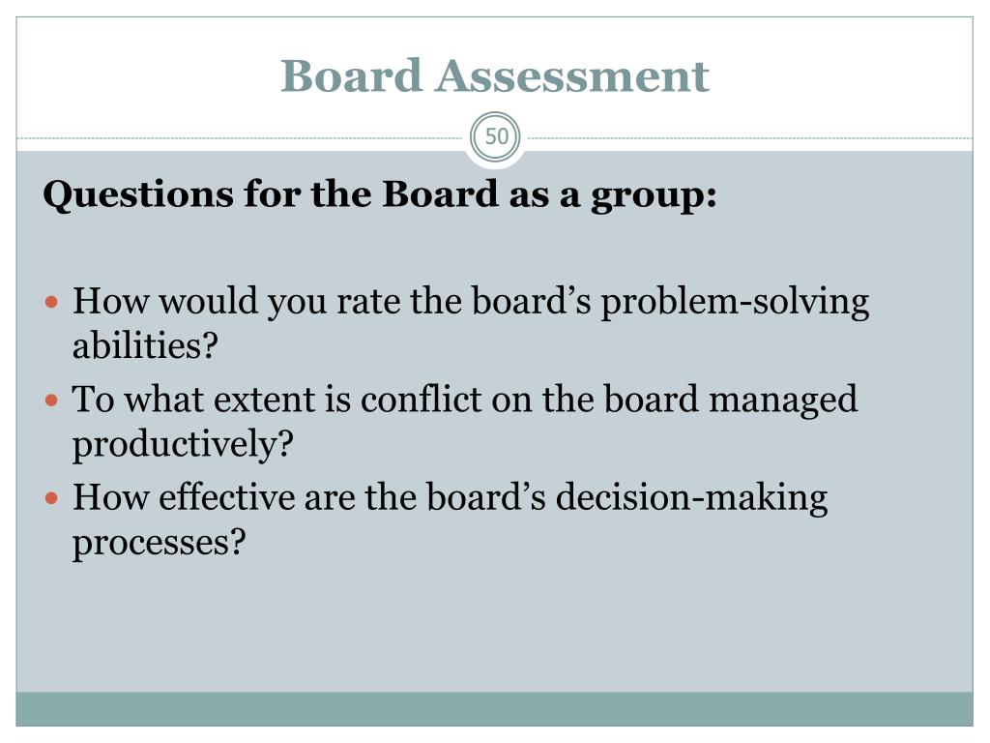Click the orange bullet before "How effective"
This screenshot has width=990, height=743.
(52, 498)
